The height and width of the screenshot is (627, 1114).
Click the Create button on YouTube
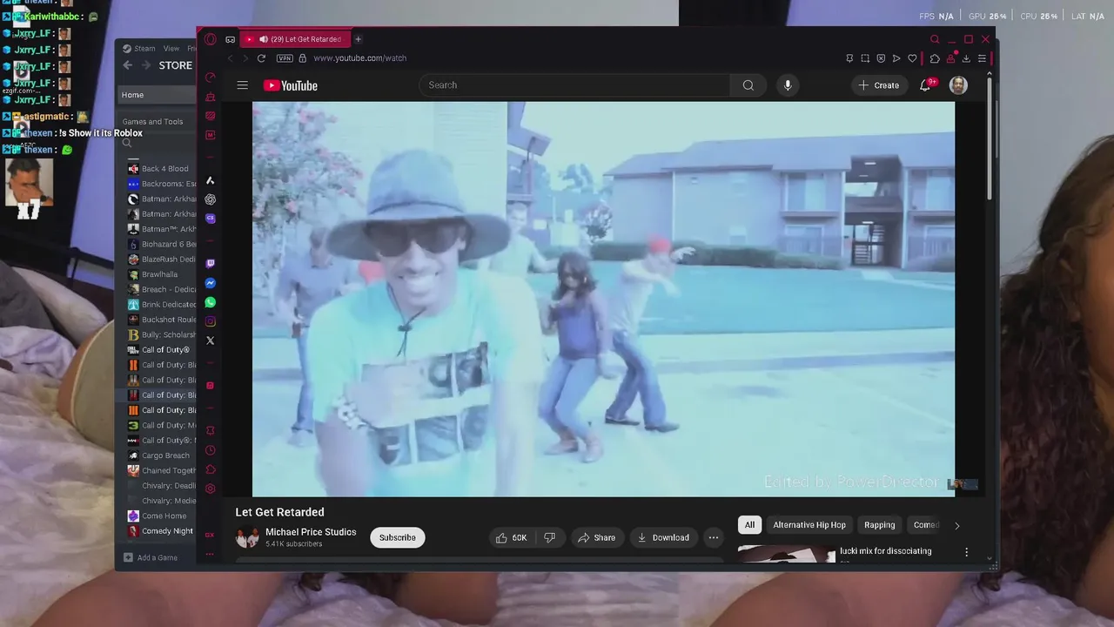[x=878, y=85]
